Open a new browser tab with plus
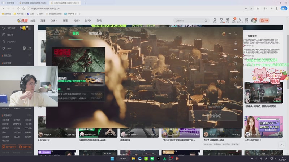The width and height of the screenshot is (289, 162). [85, 3]
